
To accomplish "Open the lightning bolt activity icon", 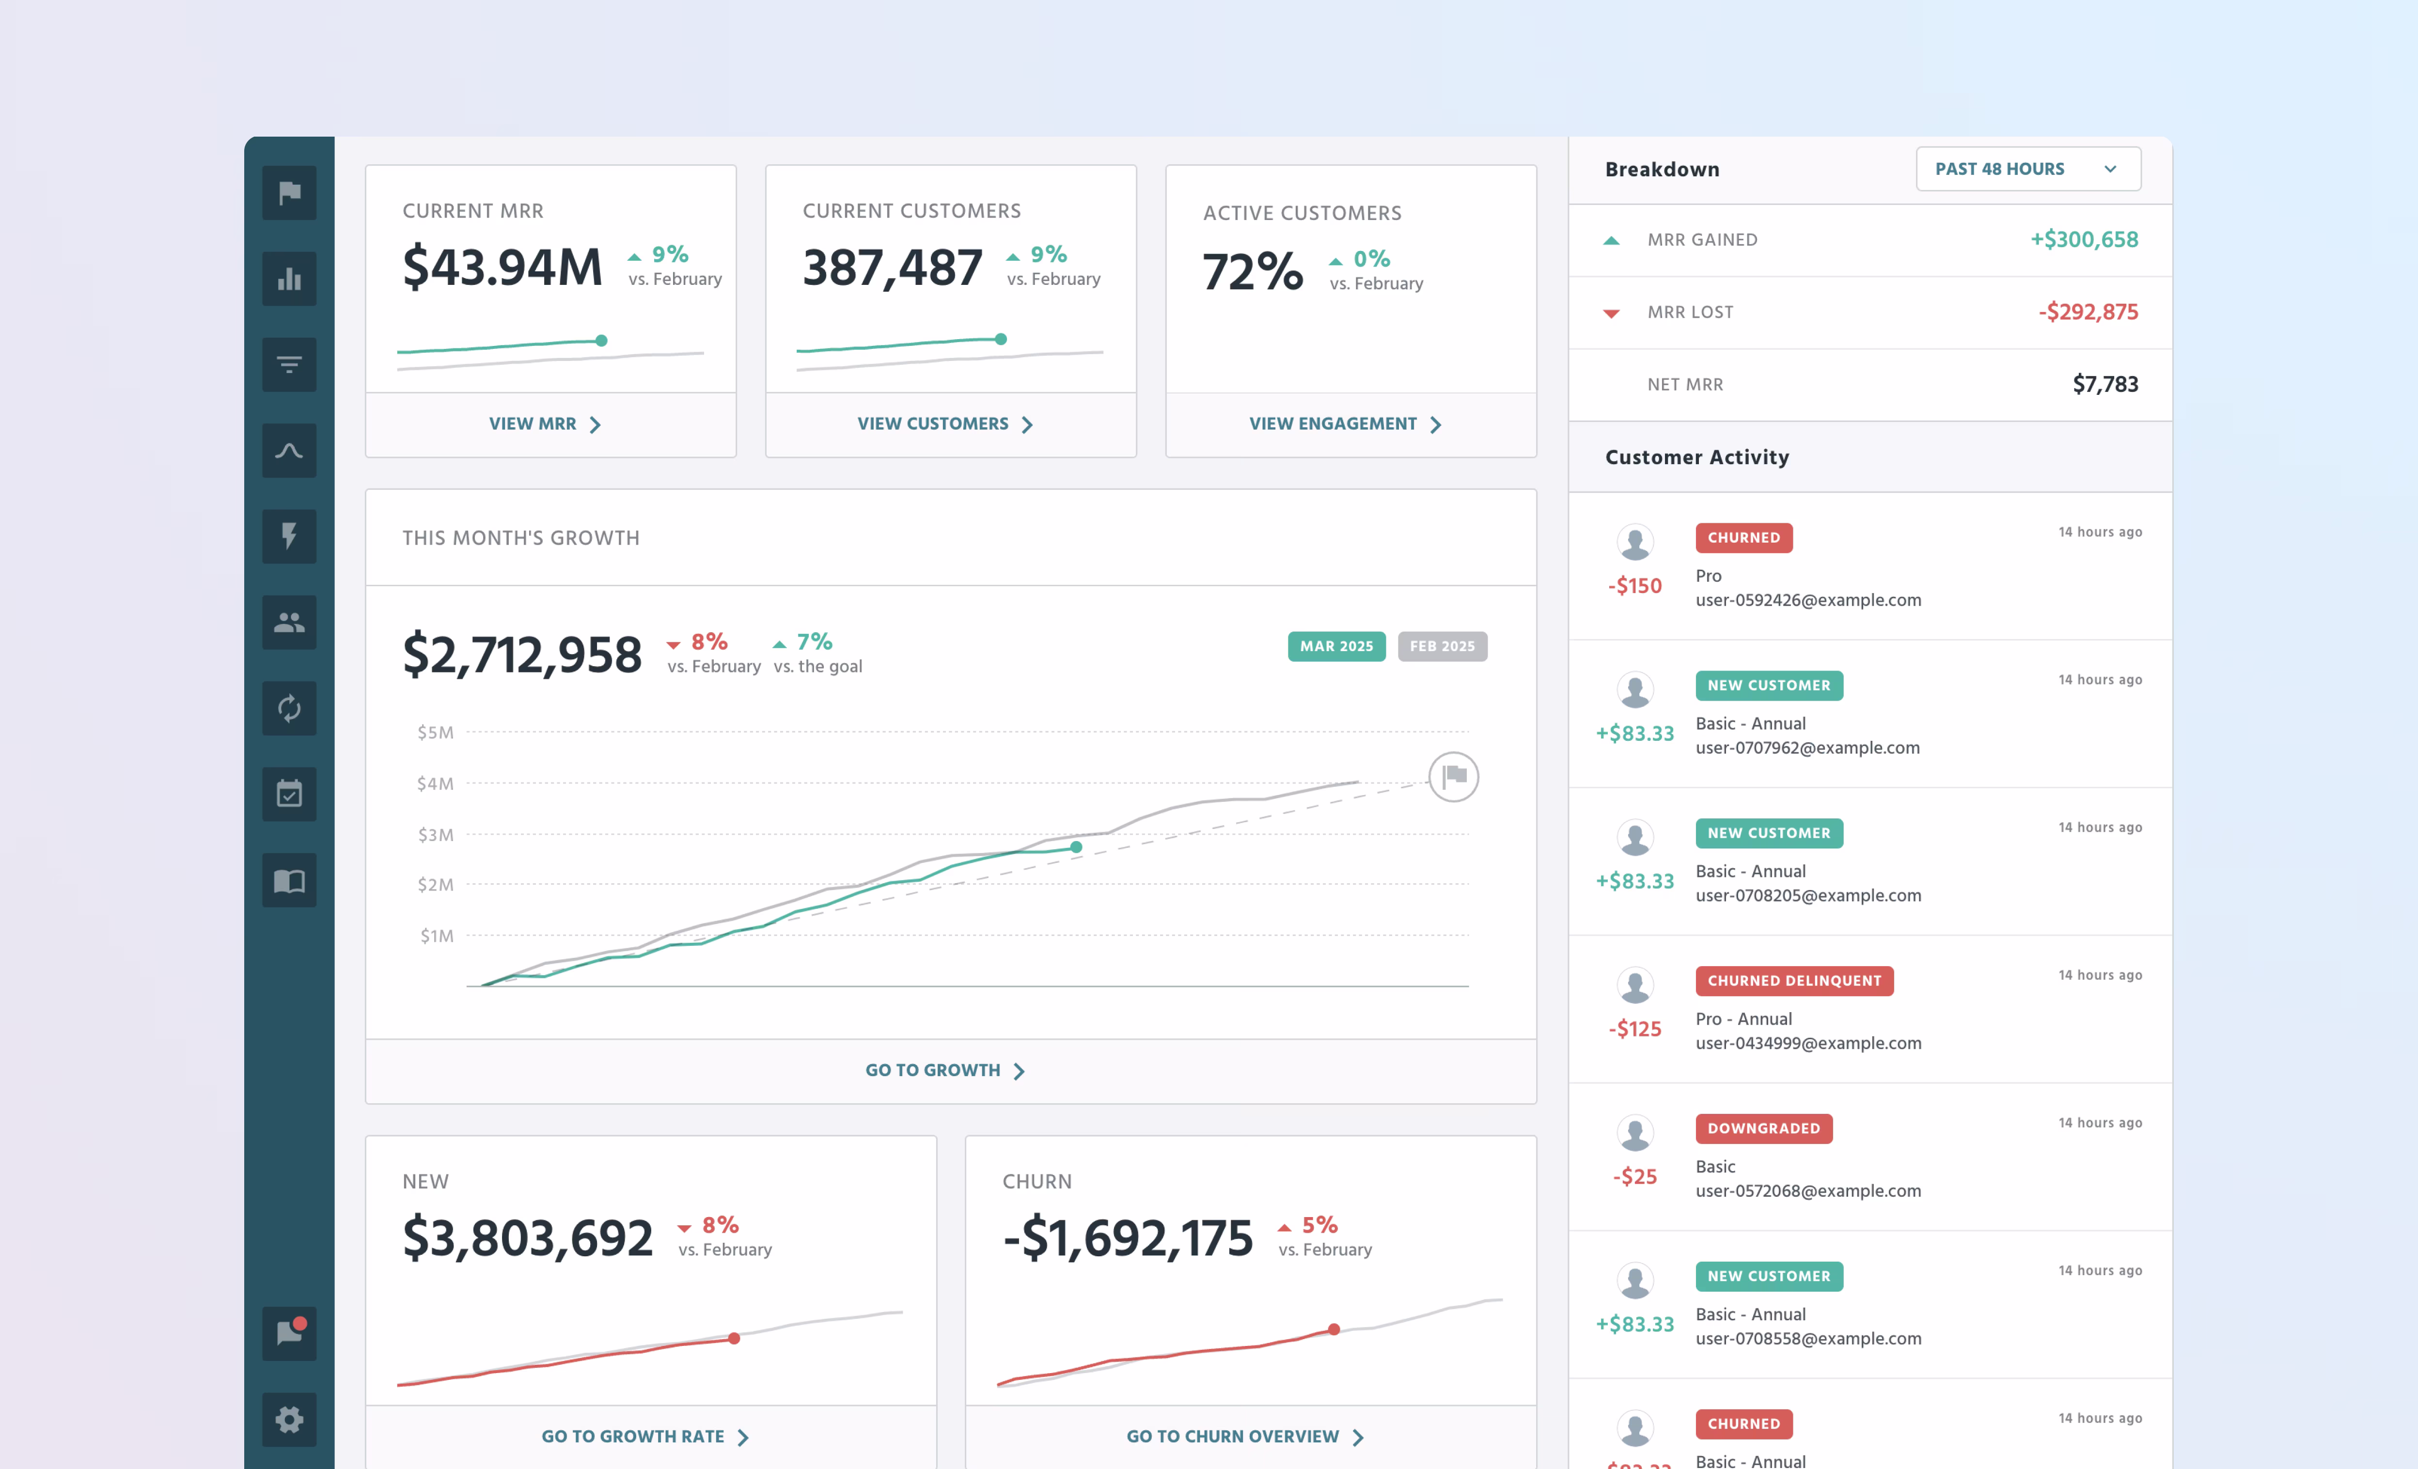I will (288, 536).
